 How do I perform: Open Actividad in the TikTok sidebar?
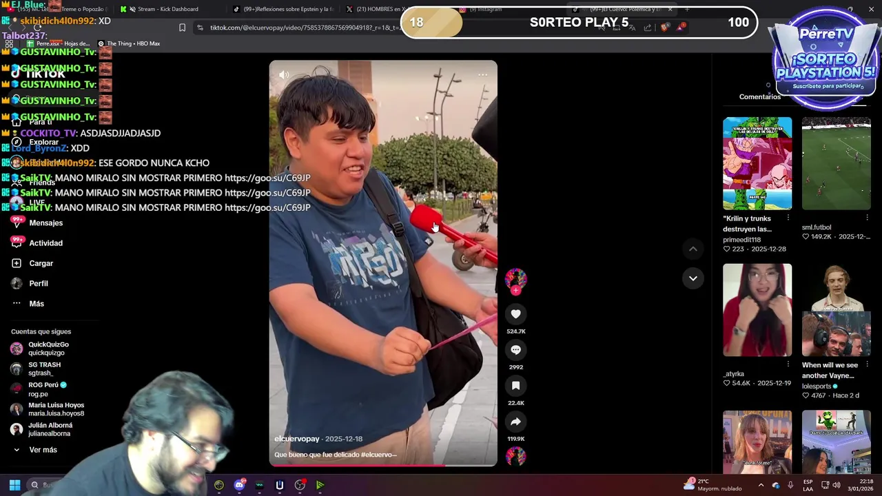[45, 243]
